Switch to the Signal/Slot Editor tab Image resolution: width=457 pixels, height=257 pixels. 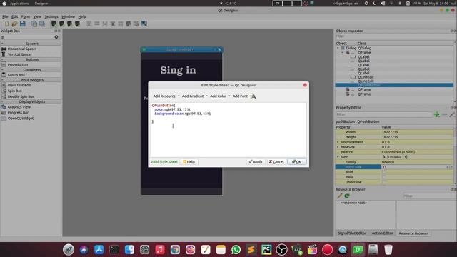(x=352, y=233)
